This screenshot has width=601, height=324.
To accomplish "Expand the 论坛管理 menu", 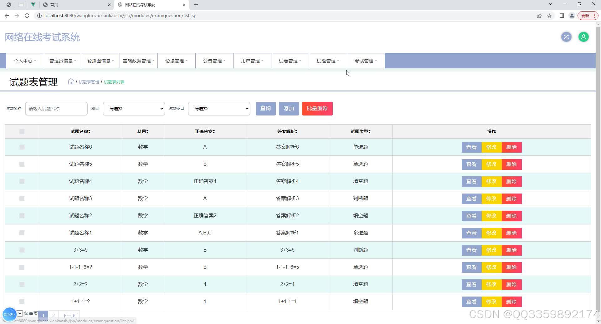I will (177, 61).
